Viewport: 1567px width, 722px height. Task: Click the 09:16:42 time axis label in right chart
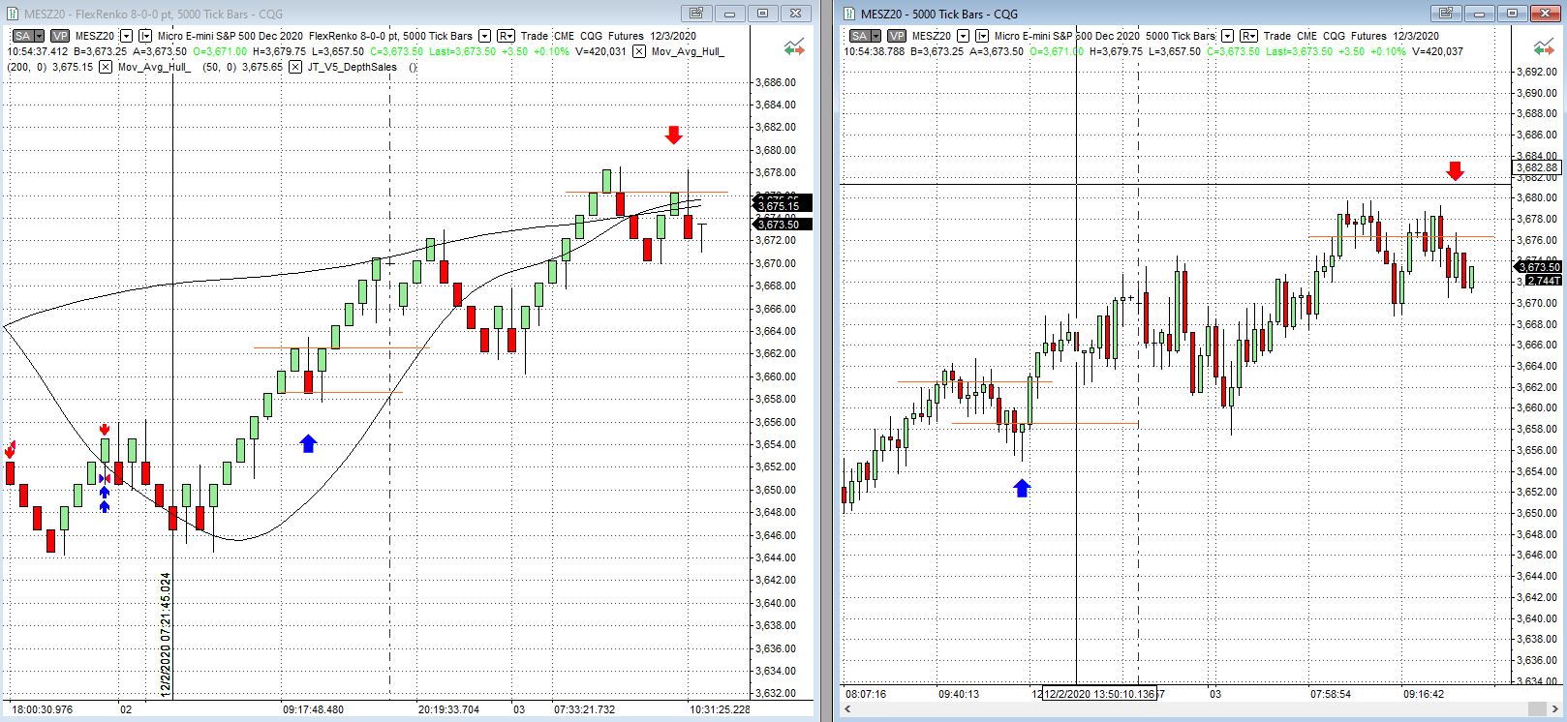(x=1424, y=694)
